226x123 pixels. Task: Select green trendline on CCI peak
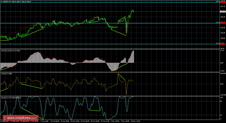[x=122, y=77]
